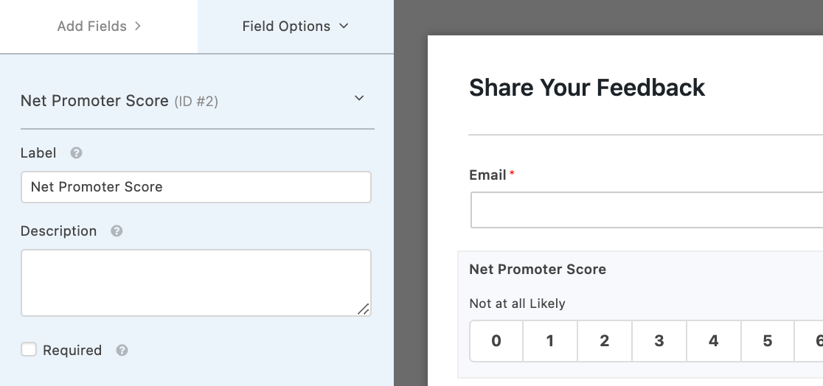Click the Email field in preview
The image size is (823, 386).
pyautogui.click(x=647, y=210)
